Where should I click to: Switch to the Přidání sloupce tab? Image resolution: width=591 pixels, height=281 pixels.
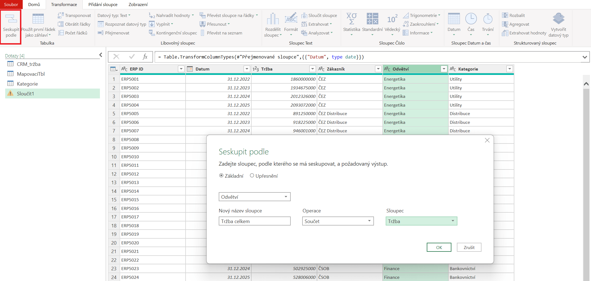pyautogui.click(x=103, y=4)
